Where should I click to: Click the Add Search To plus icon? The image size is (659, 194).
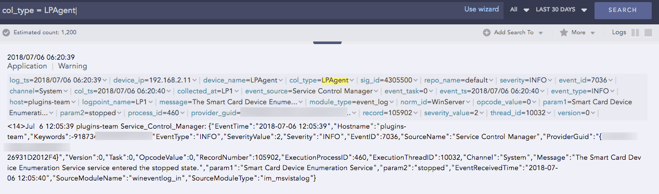[487, 33]
